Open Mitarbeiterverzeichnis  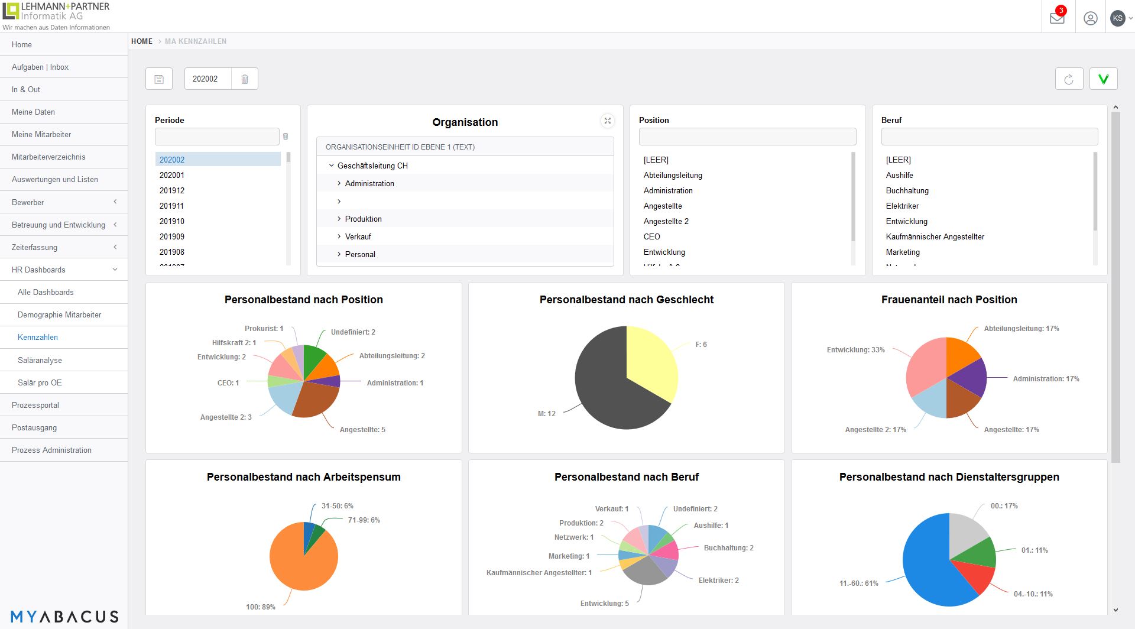pos(64,157)
